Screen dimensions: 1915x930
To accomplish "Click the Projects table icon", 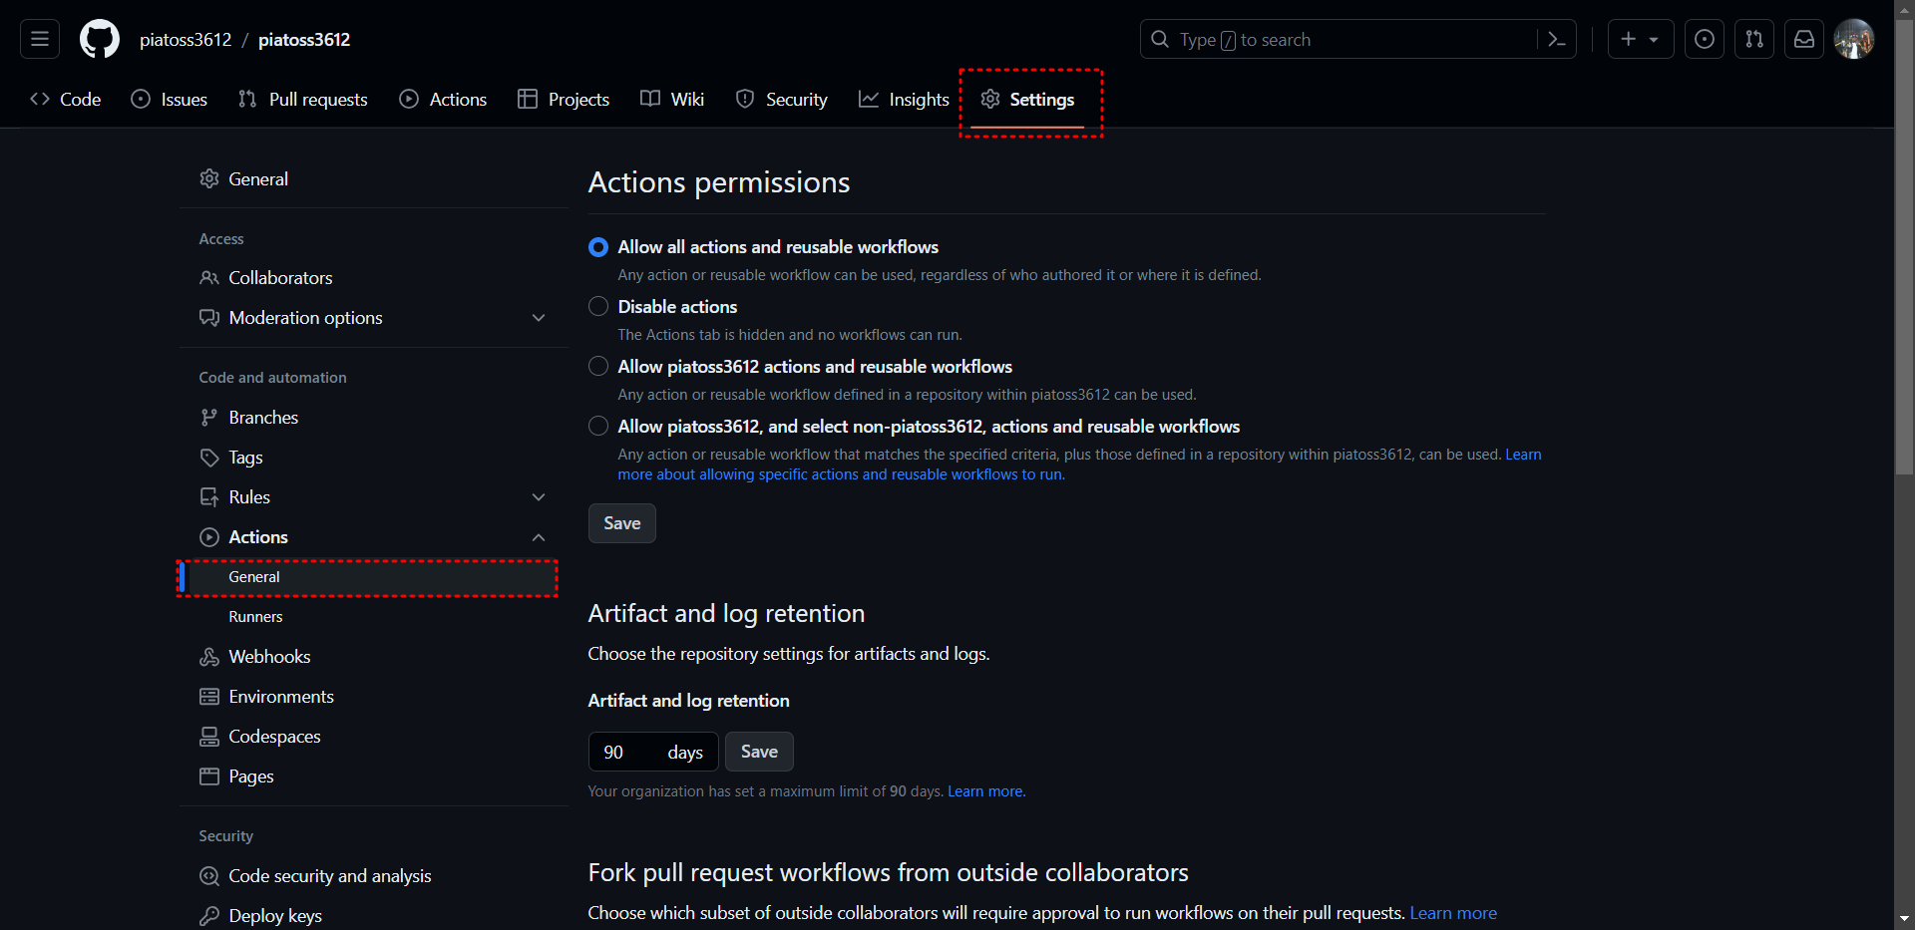I will coord(528,100).
